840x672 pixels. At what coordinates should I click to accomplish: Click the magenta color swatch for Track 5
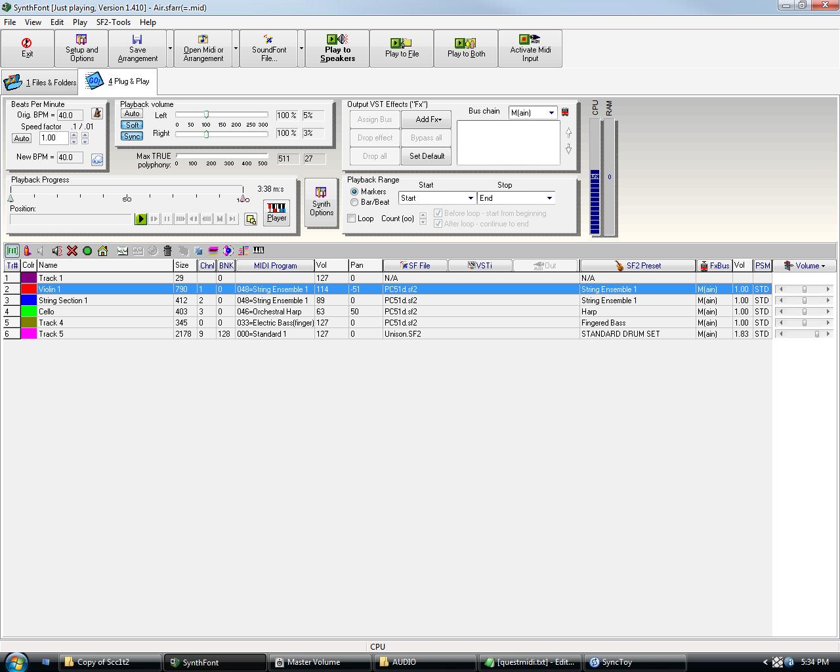[x=29, y=334]
